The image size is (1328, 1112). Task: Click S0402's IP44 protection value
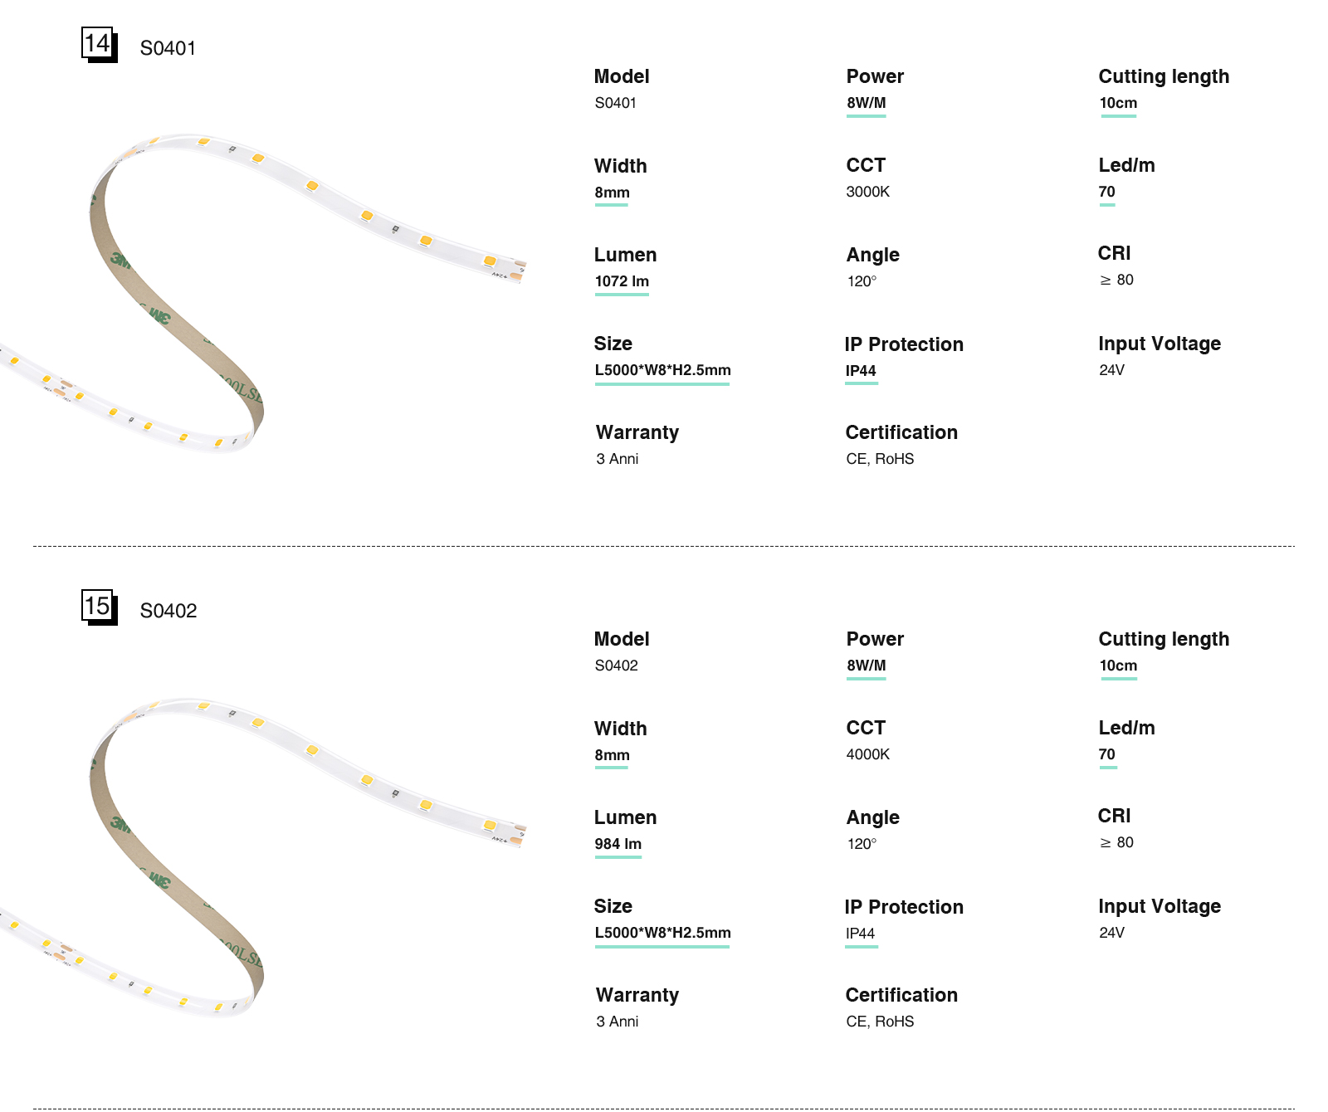pos(860,933)
